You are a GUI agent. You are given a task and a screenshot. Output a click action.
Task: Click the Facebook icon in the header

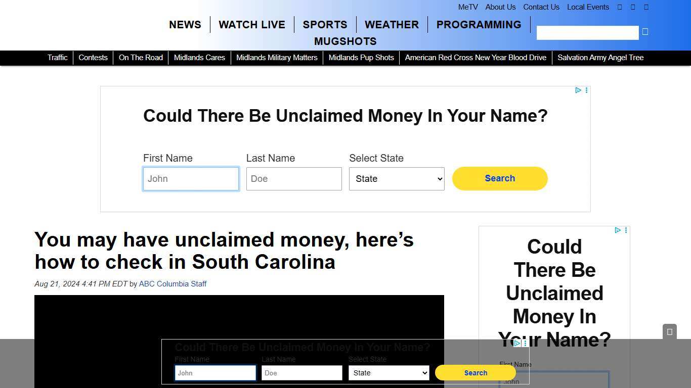[620, 7]
